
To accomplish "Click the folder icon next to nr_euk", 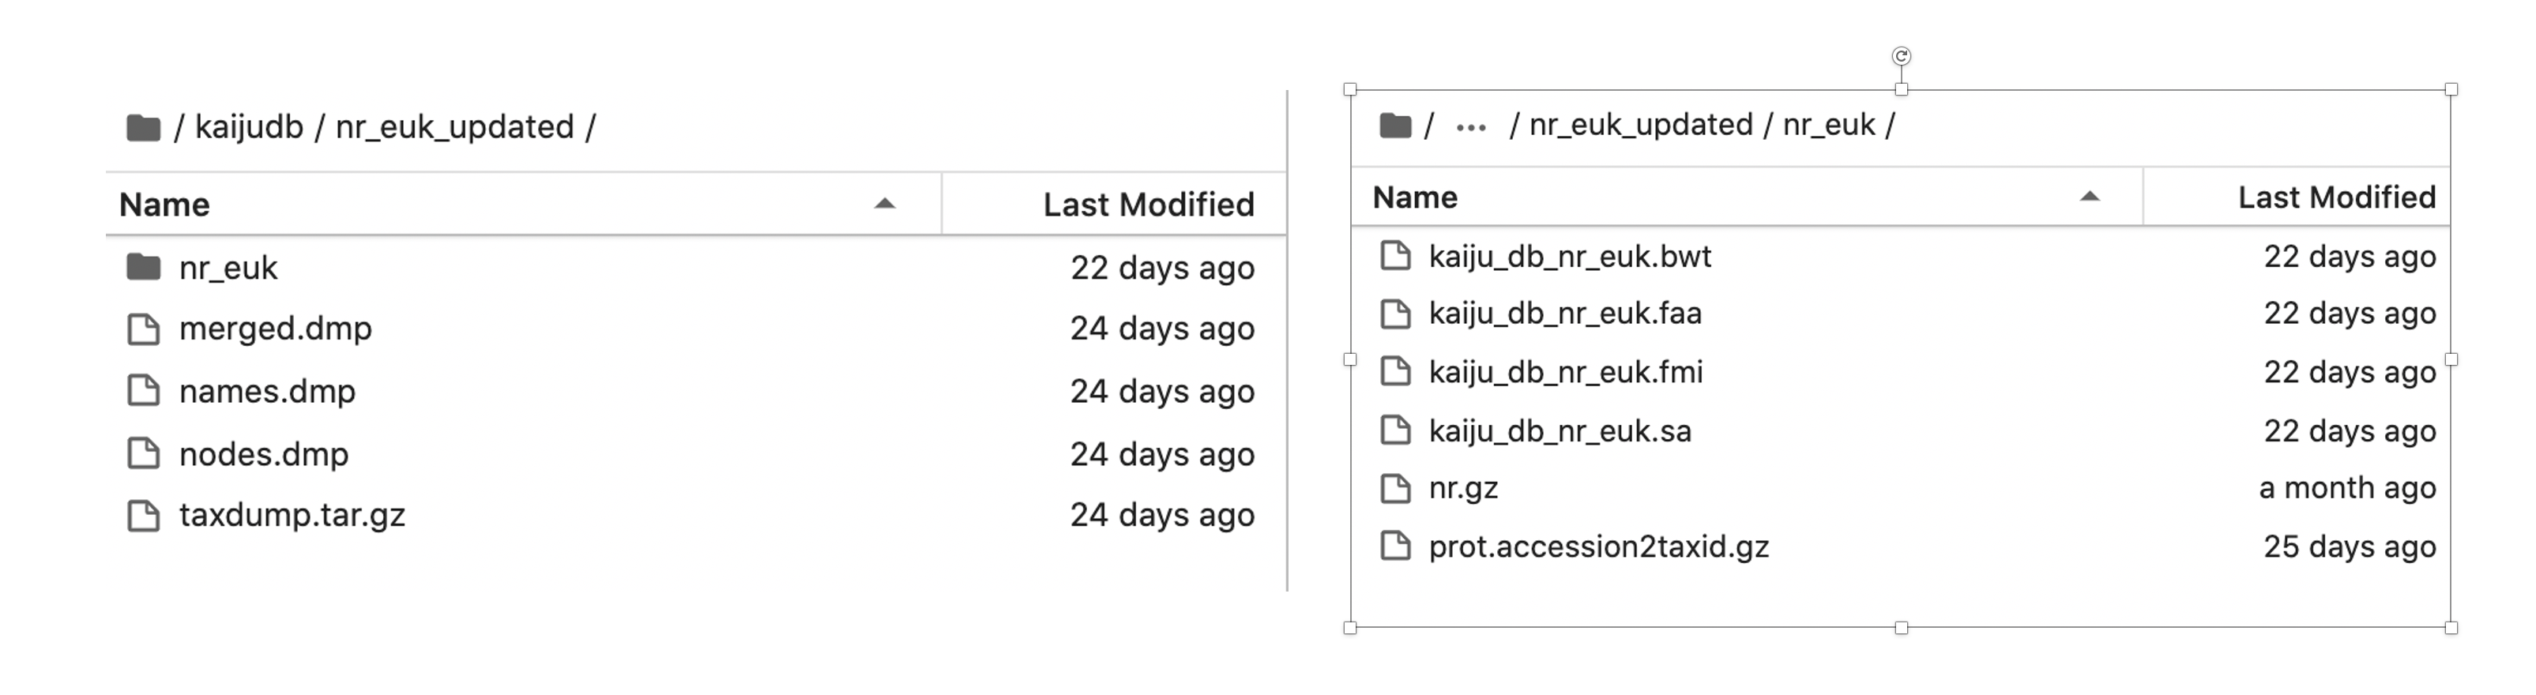I will click(145, 267).
